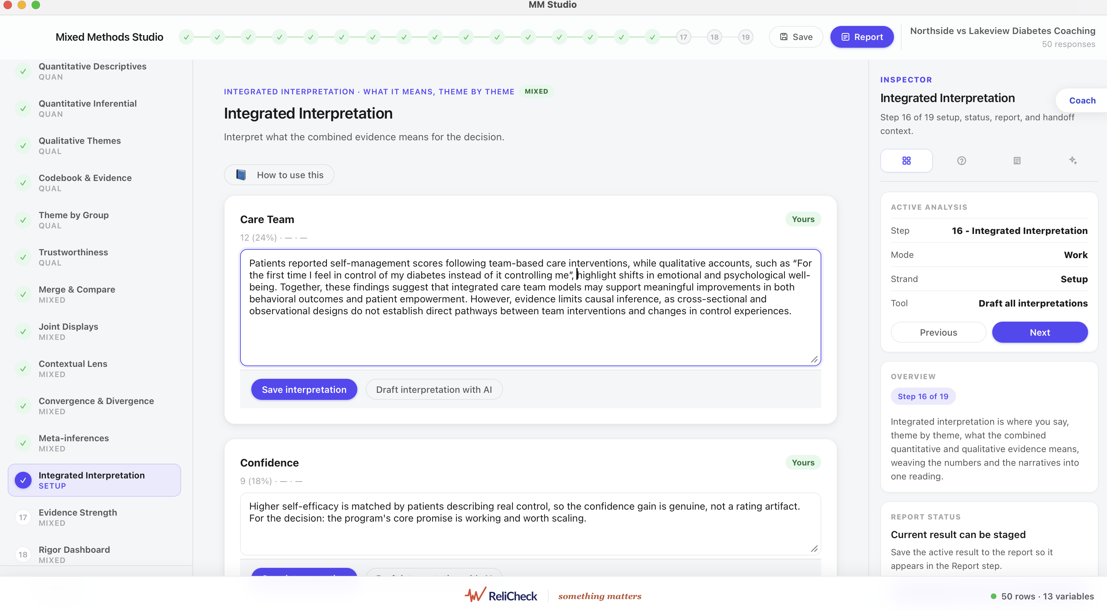
Task: Grab the Care Team textarea resize handle
Action: point(814,360)
